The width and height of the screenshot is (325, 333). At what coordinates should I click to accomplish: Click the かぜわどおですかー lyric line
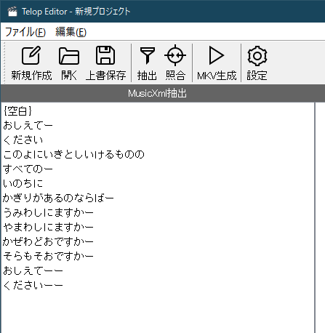48,242
